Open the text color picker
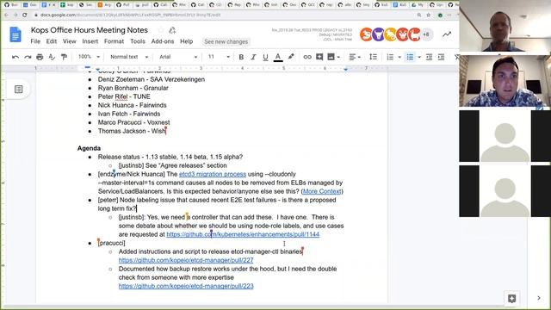The width and height of the screenshot is (551, 310). (x=278, y=57)
